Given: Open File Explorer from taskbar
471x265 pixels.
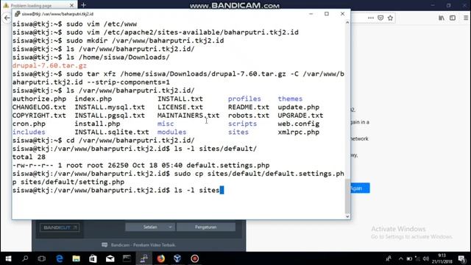Looking at the screenshot, I should [77, 258].
